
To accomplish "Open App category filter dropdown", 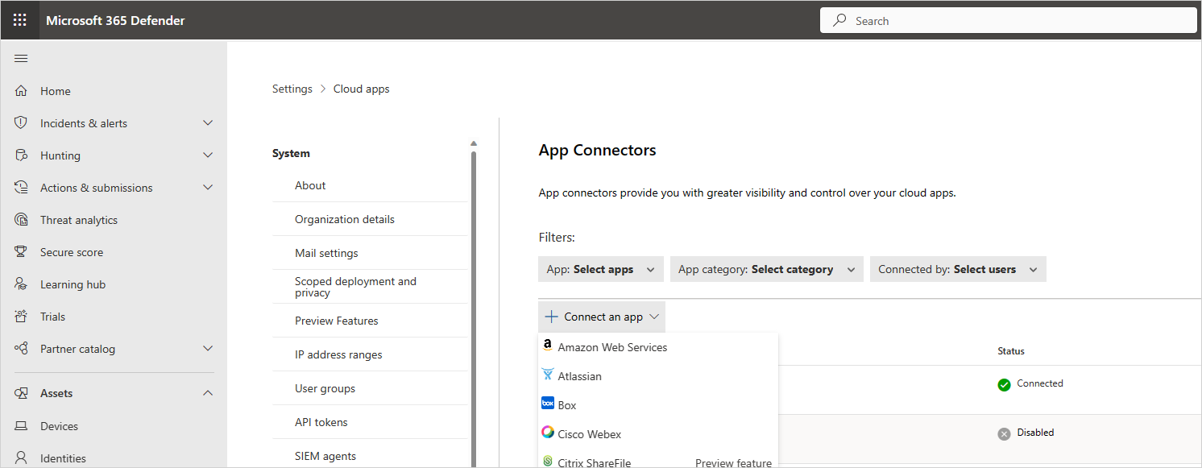I will click(766, 270).
